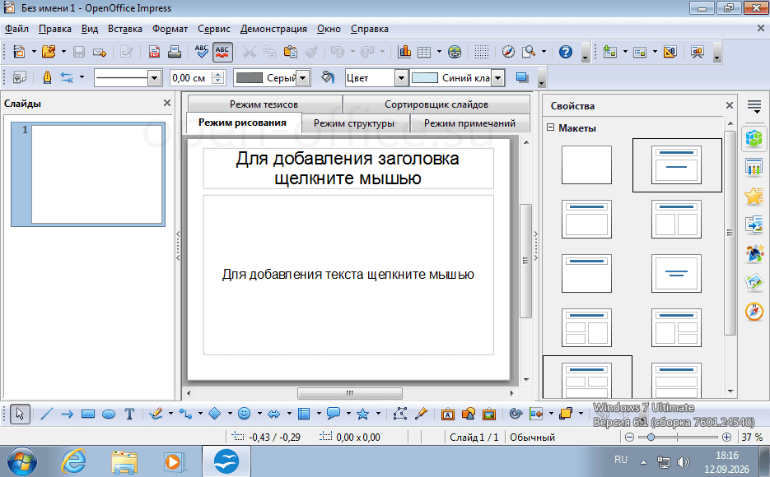Close the Слайды panel
770x477 pixels.
(x=167, y=103)
